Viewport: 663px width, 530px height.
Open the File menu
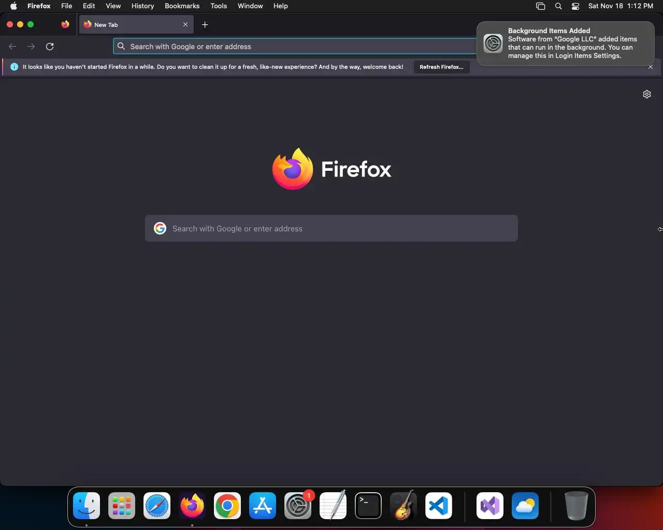point(67,6)
